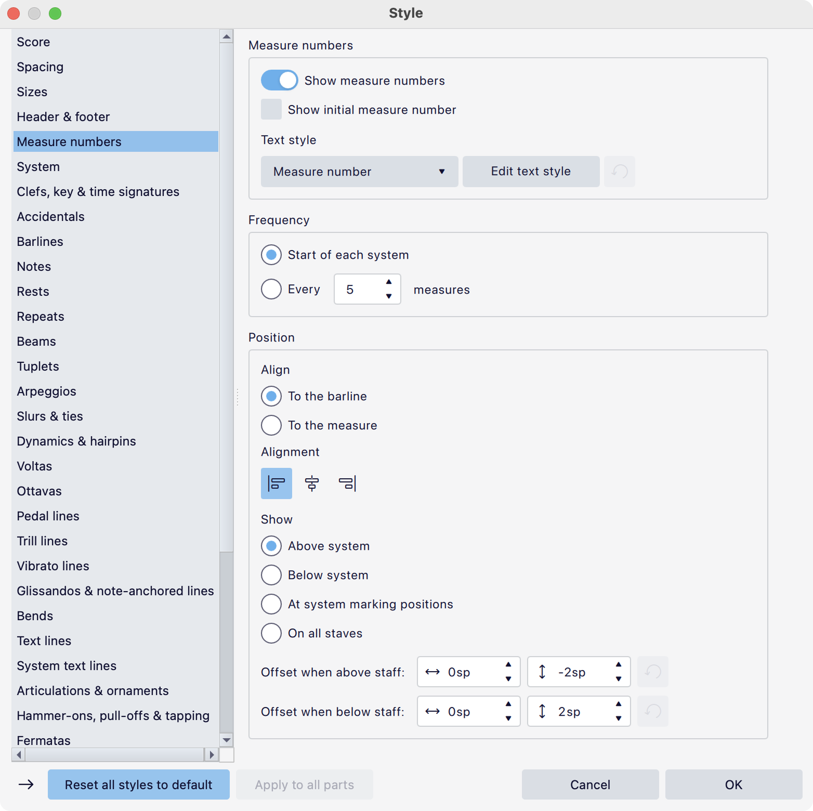This screenshot has width=813, height=811.
Task: Switch to Header & footer section
Action: tap(63, 117)
